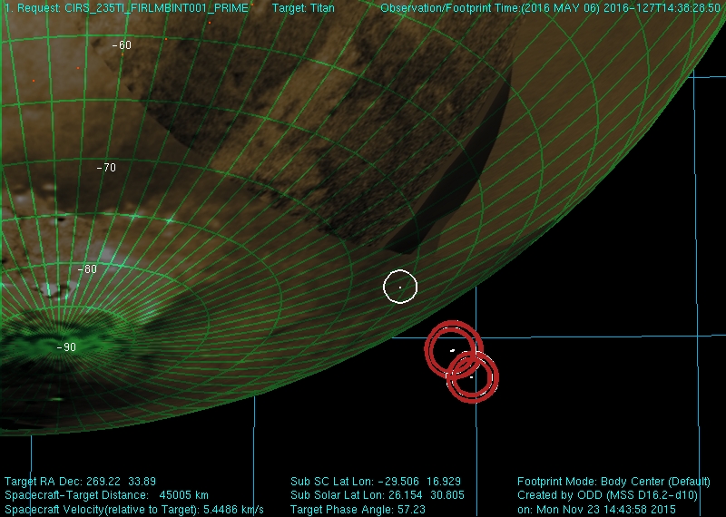This screenshot has width=726, height=517.
Task: Click the Observation/Footprint Time header text
Action: (x=551, y=8)
